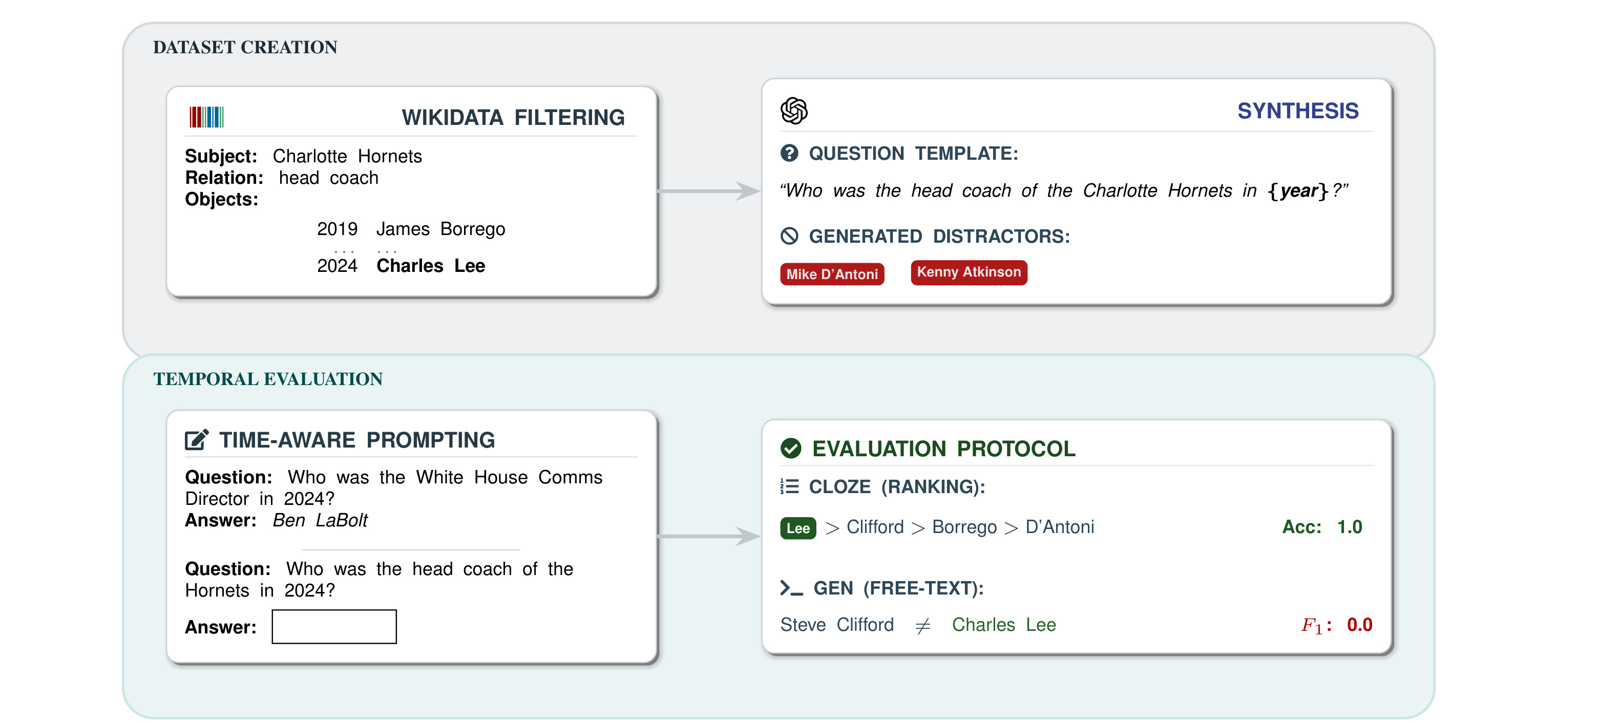Image resolution: width=1598 pixels, height=722 pixels.
Task: Click the empty Answer input box
Action: click(x=334, y=626)
